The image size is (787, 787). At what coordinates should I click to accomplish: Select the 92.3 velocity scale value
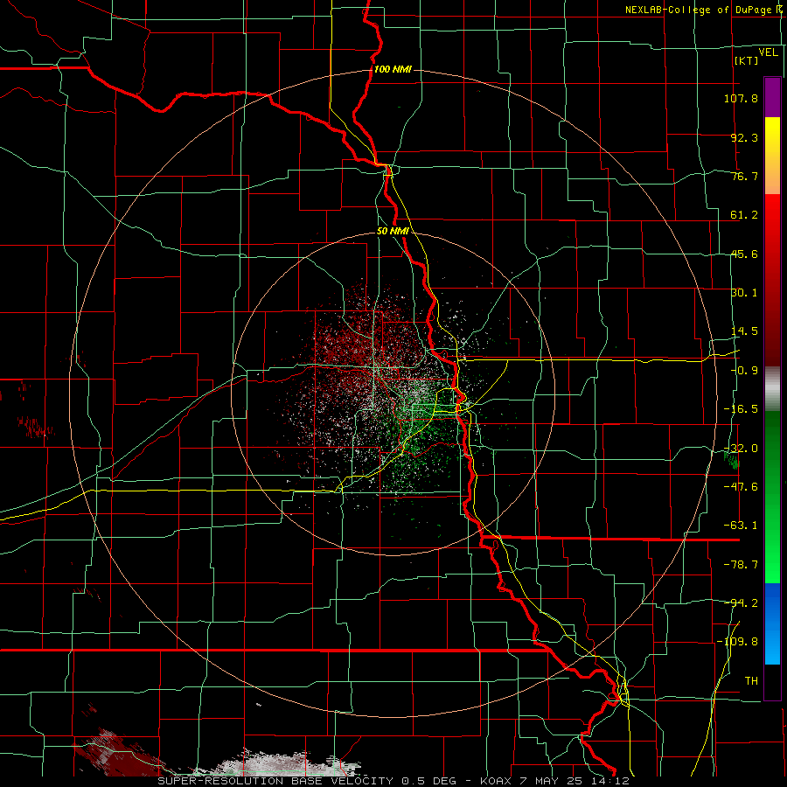[x=744, y=137]
